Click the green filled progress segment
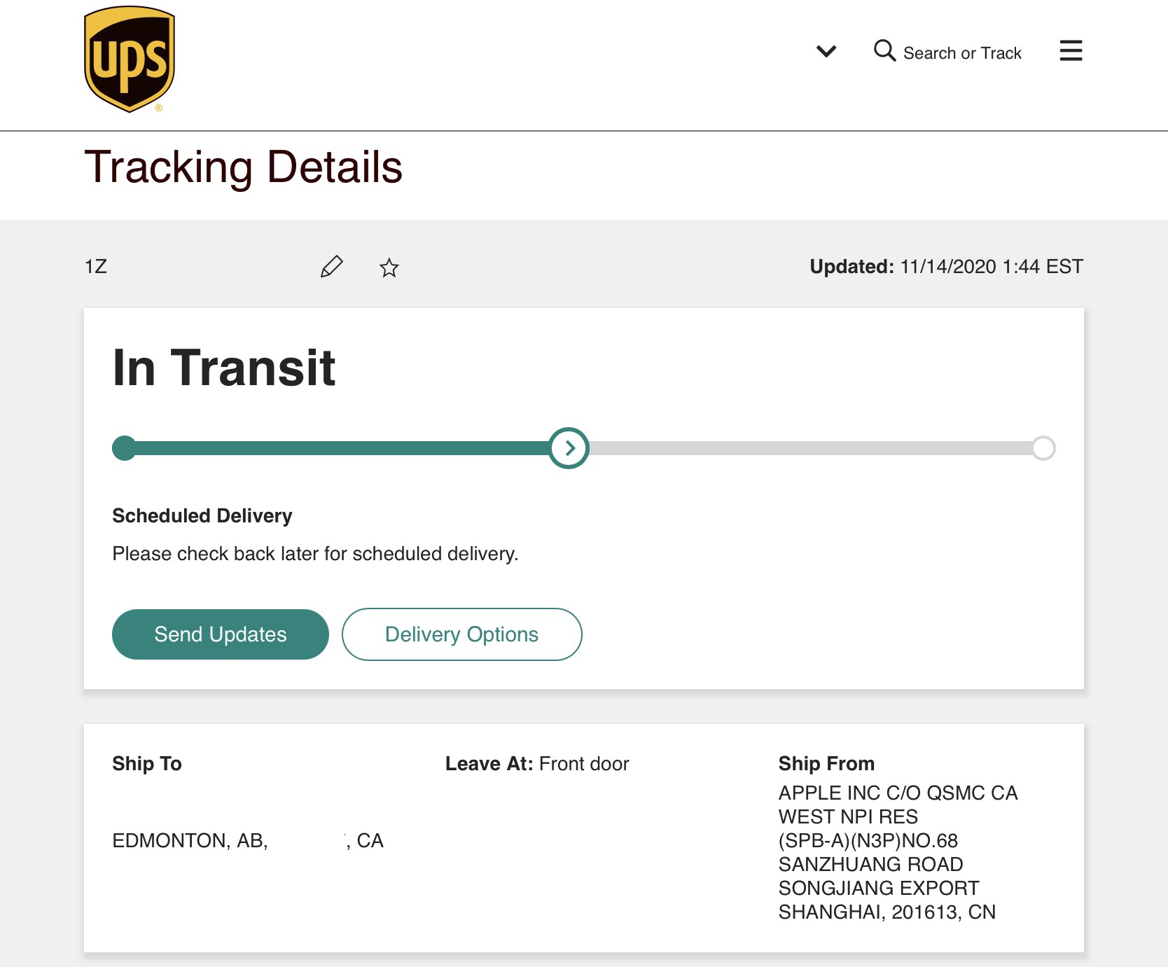 tap(343, 448)
